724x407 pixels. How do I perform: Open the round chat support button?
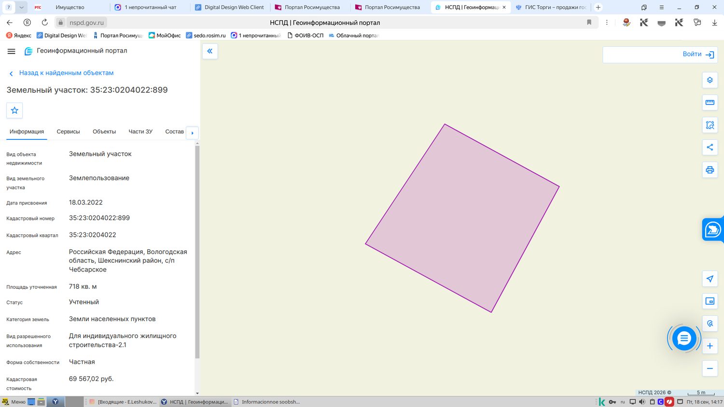coord(684,339)
